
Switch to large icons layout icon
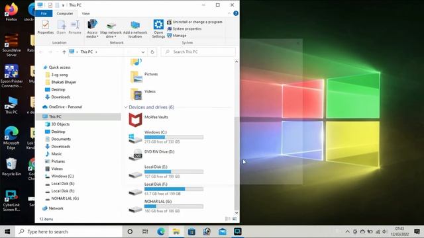coord(235,219)
